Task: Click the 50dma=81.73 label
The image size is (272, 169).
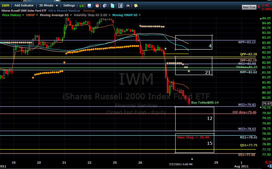Action: point(247,67)
